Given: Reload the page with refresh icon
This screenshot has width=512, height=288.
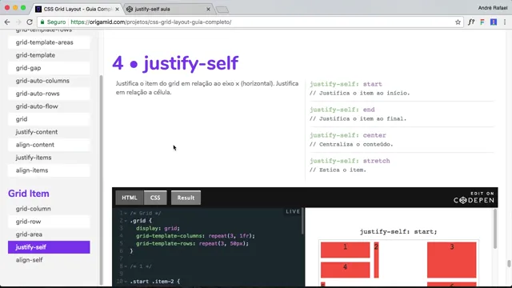Looking at the screenshot, I should tap(30, 22).
